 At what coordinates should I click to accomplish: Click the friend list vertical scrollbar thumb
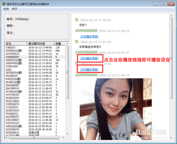pyautogui.click(x=67, y=72)
